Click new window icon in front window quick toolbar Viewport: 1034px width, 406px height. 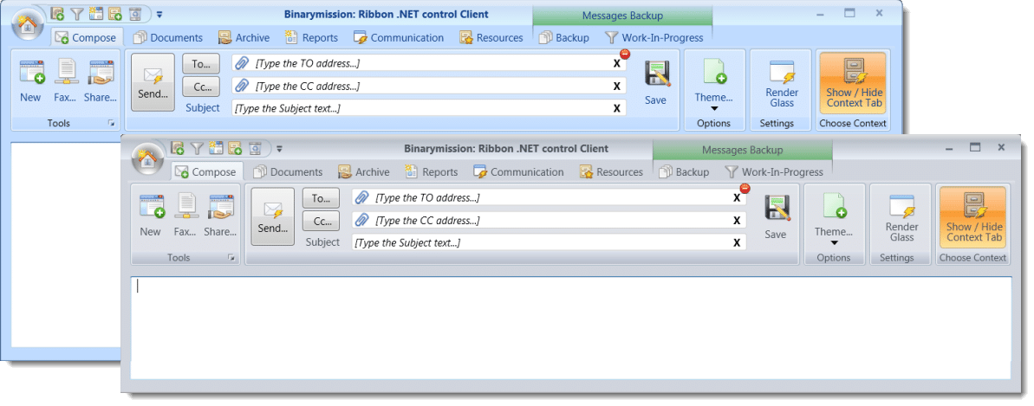tap(216, 148)
